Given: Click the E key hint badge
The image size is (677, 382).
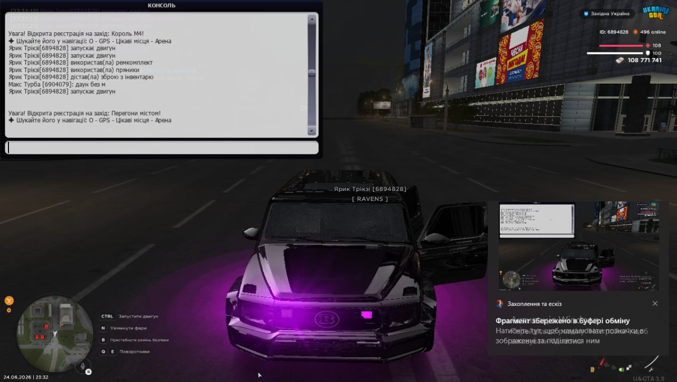Looking at the screenshot, I should pos(112,351).
